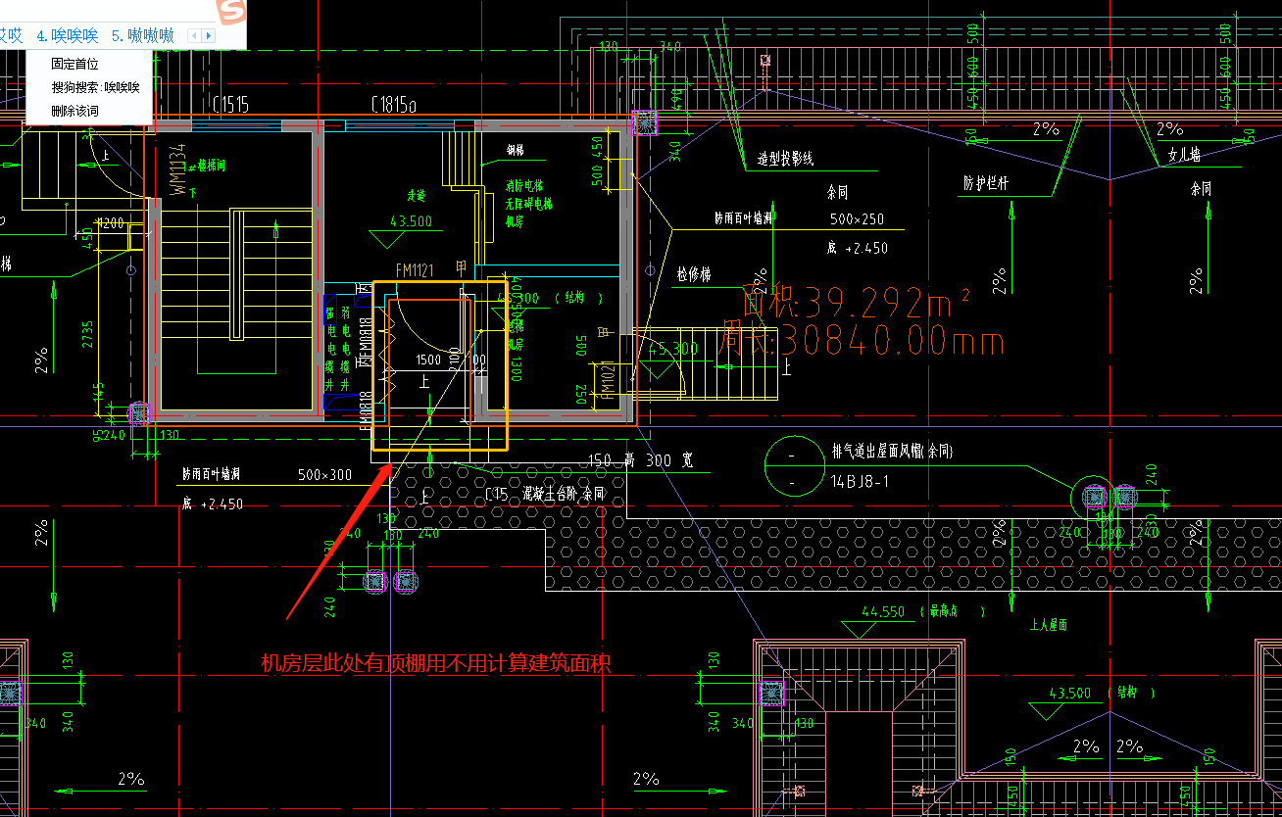Image resolution: width=1282 pixels, height=817 pixels.
Task: Go to next candidate page arrow
Action: pos(208,36)
